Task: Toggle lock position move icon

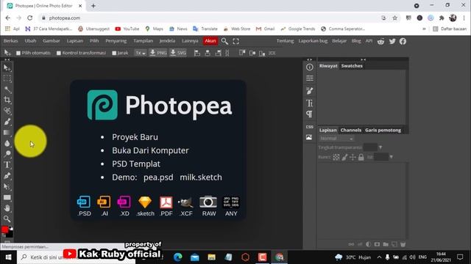Action: 353,157
